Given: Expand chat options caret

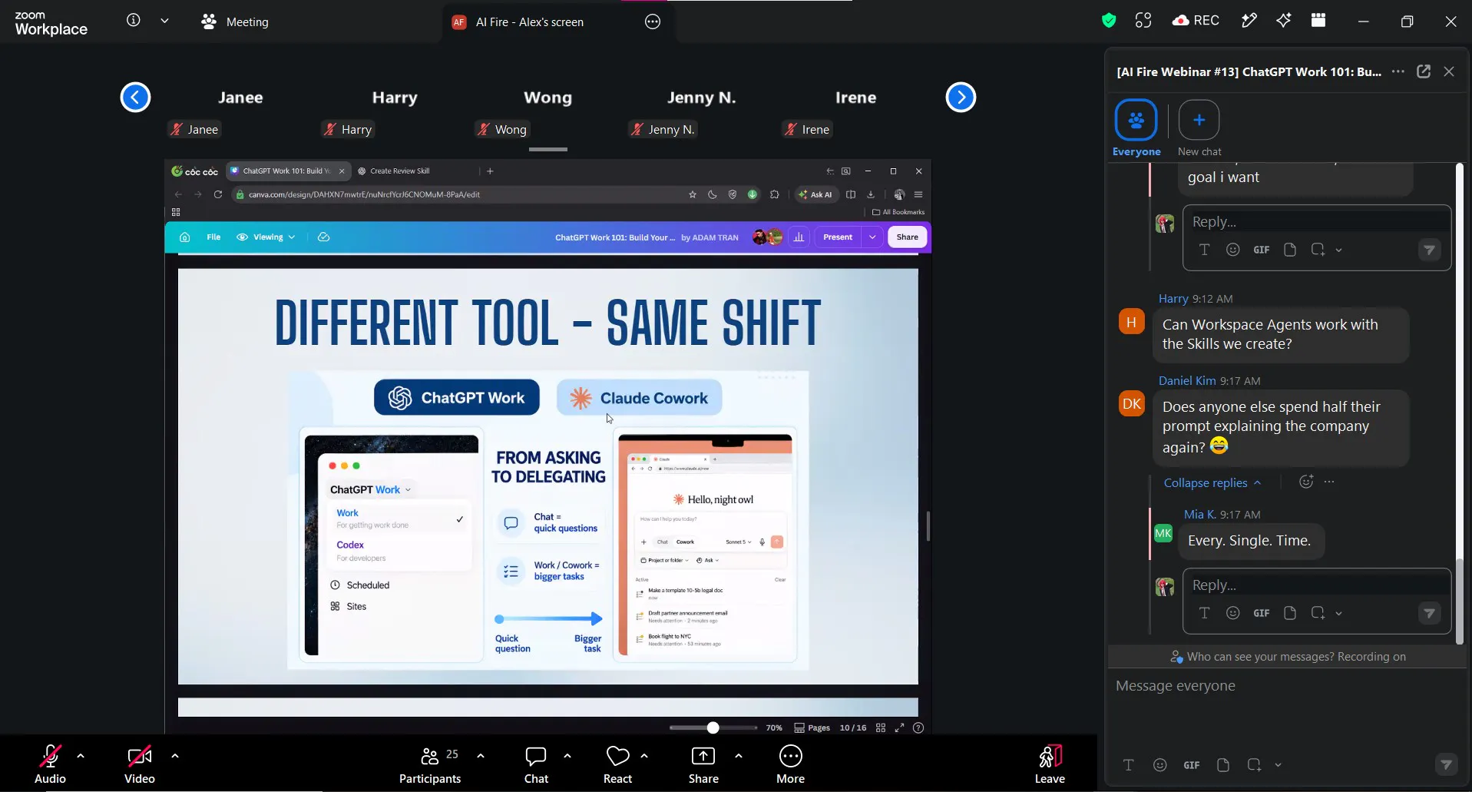Looking at the screenshot, I should point(567,756).
